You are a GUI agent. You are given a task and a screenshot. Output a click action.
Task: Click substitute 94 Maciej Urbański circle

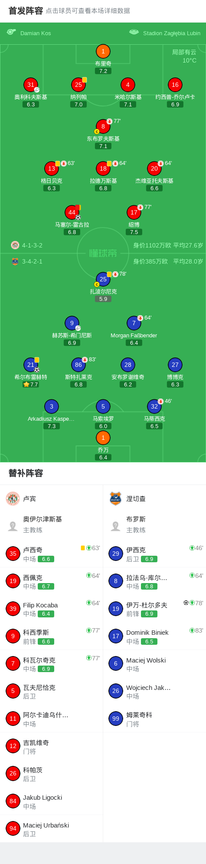(x=13, y=828)
